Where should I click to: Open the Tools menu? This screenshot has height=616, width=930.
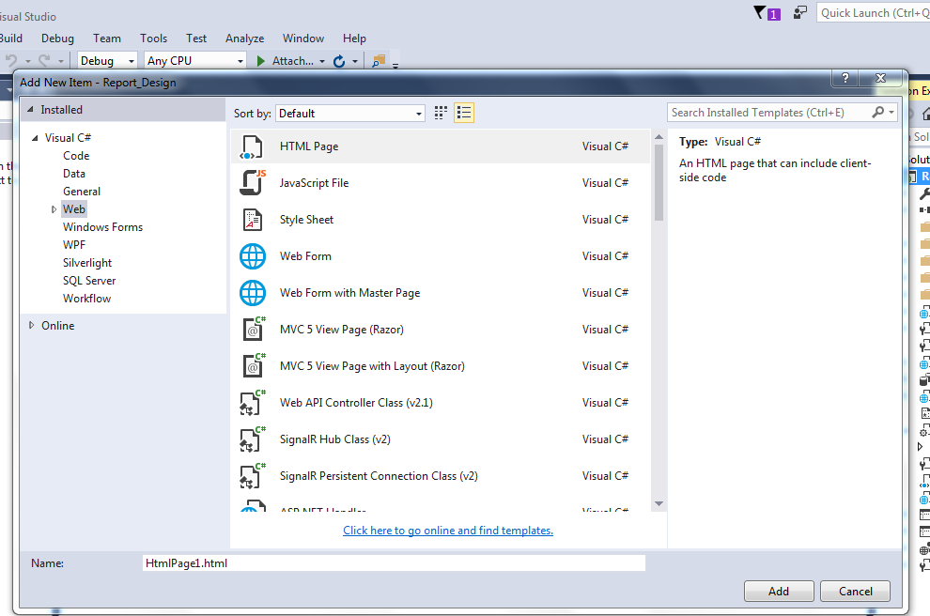click(154, 38)
